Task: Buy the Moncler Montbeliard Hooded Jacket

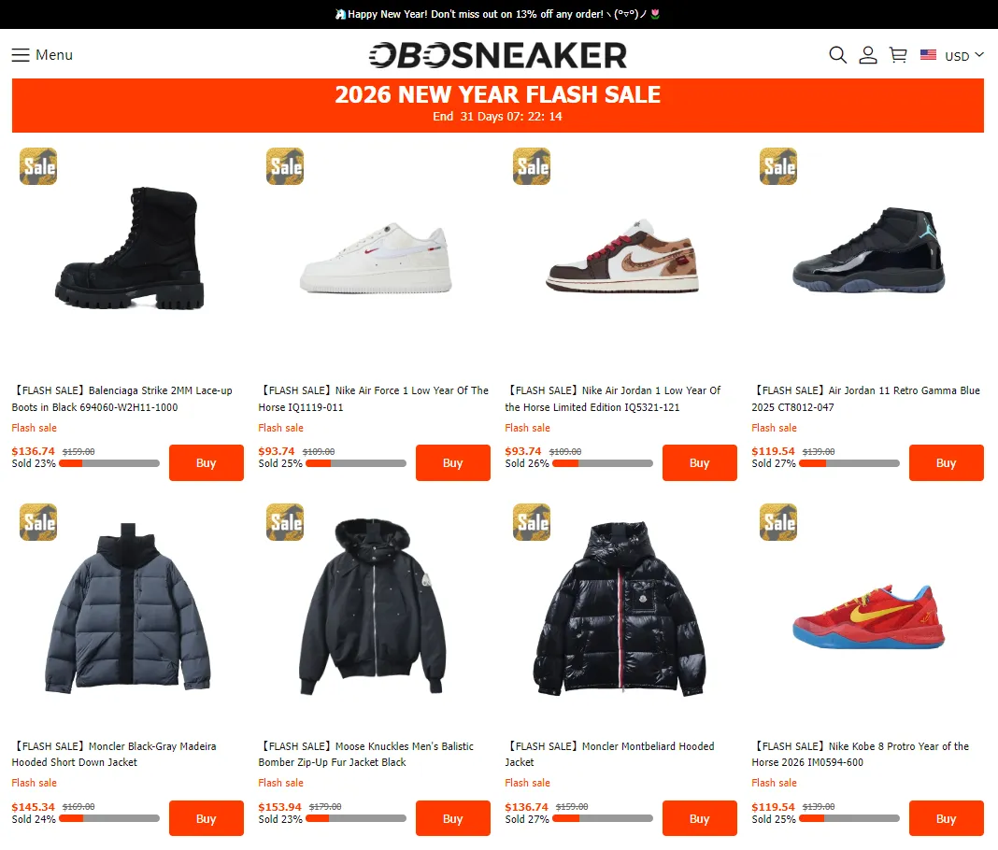Action: pos(700,818)
